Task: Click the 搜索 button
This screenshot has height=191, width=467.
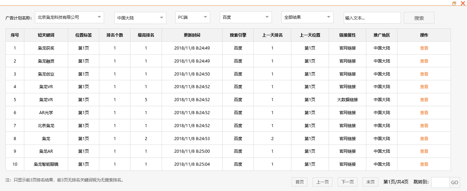Action: click(419, 18)
